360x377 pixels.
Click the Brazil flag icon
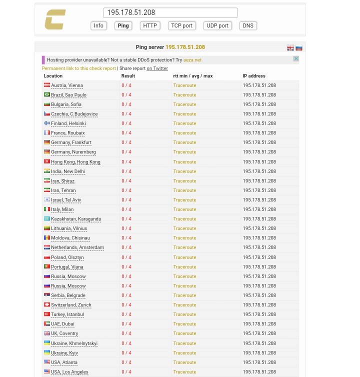(x=47, y=94)
